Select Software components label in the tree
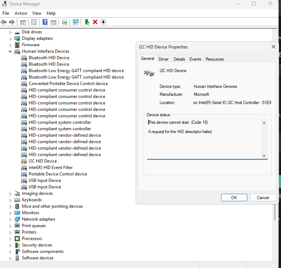The width and height of the screenshot is (281, 268). point(43,251)
